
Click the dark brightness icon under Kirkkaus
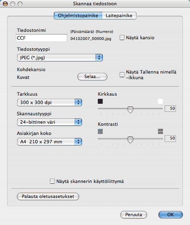click(x=100, y=101)
